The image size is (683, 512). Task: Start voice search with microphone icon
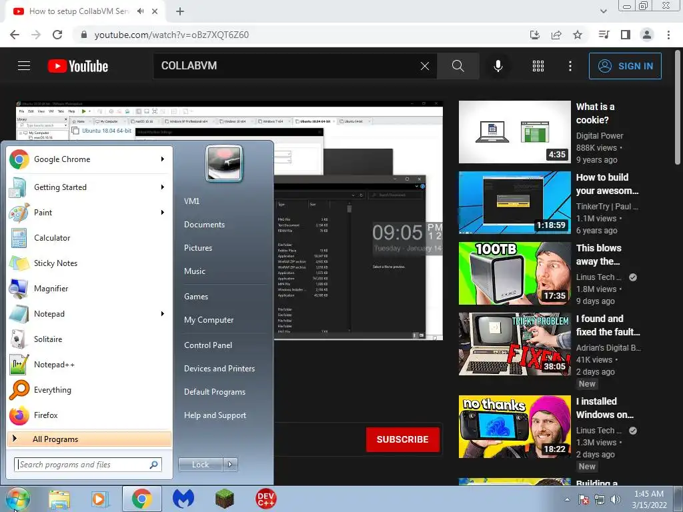tap(498, 66)
